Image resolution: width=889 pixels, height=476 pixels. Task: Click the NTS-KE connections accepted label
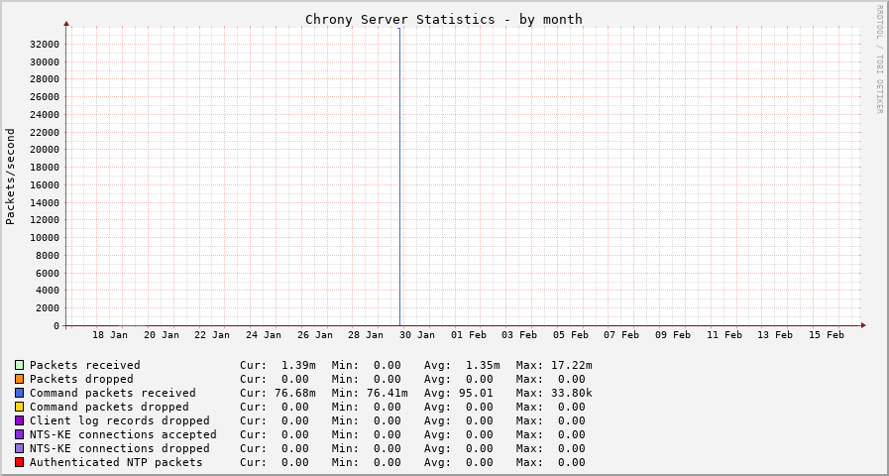coord(123,434)
